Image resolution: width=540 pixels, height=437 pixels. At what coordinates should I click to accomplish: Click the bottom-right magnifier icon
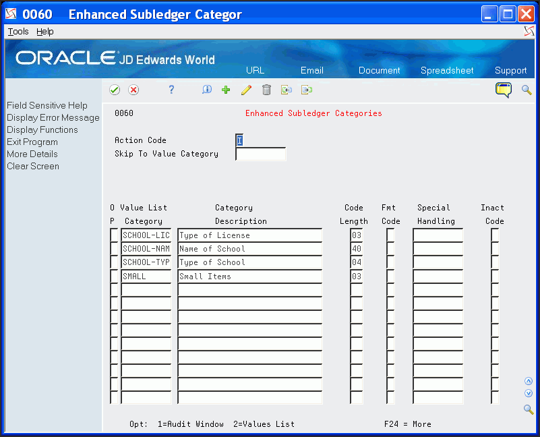coord(529,409)
